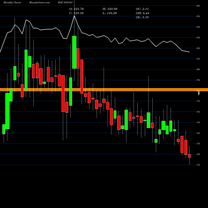Viewport: 208px width, 208px height.
Task: Click the 'OH: 6.44' reading
Action: pos(142,13)
